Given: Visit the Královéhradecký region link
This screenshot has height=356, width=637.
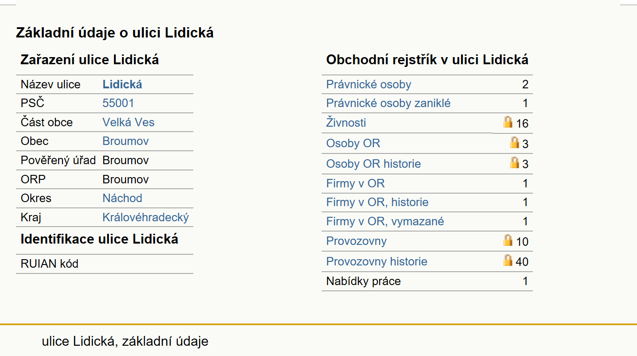Looking at the screenshot, I should coord(146,218).
